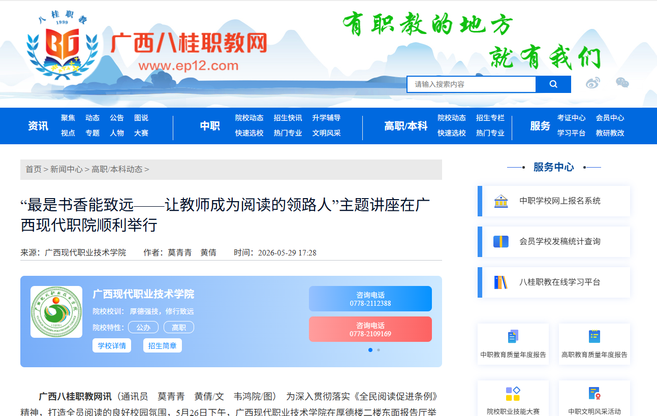The height and width of the screenshot is (416, 657).
Task: Click the 八桂职教在线学习平台 books icon
Action: click(x=501, y=282)
